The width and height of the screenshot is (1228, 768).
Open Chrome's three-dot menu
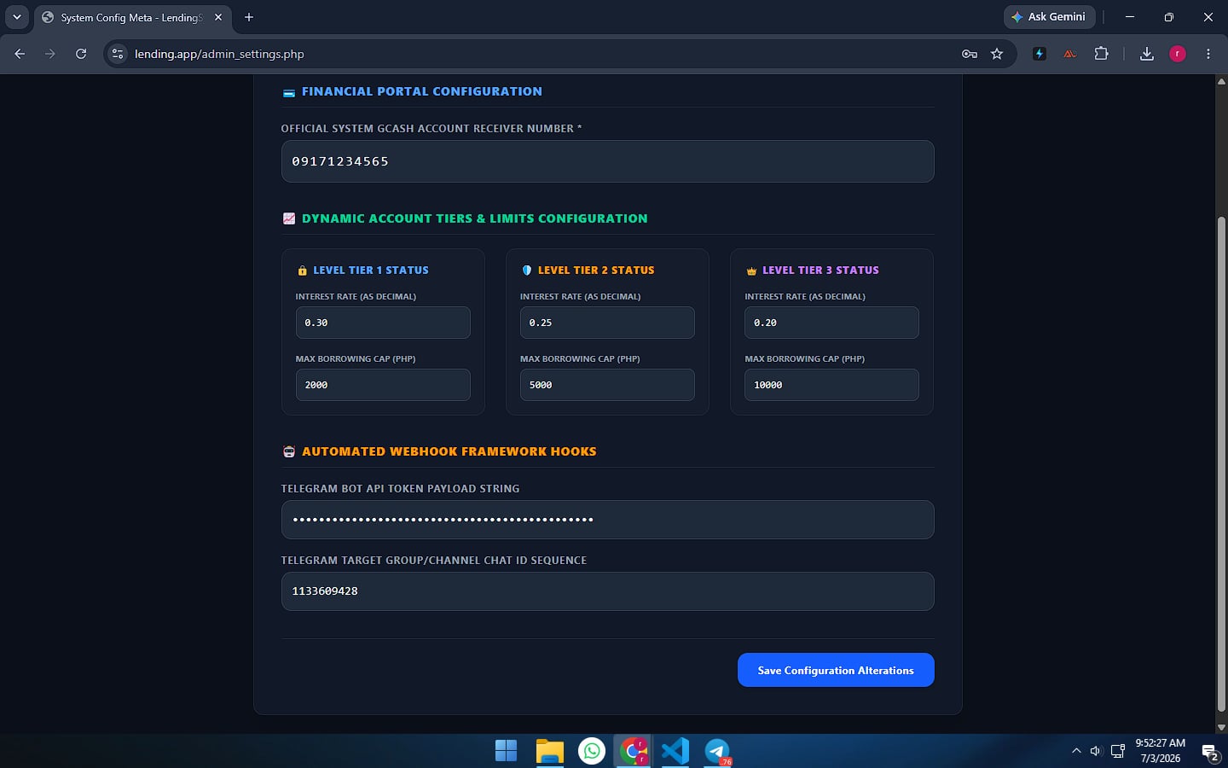click(x=1208, y=54)
